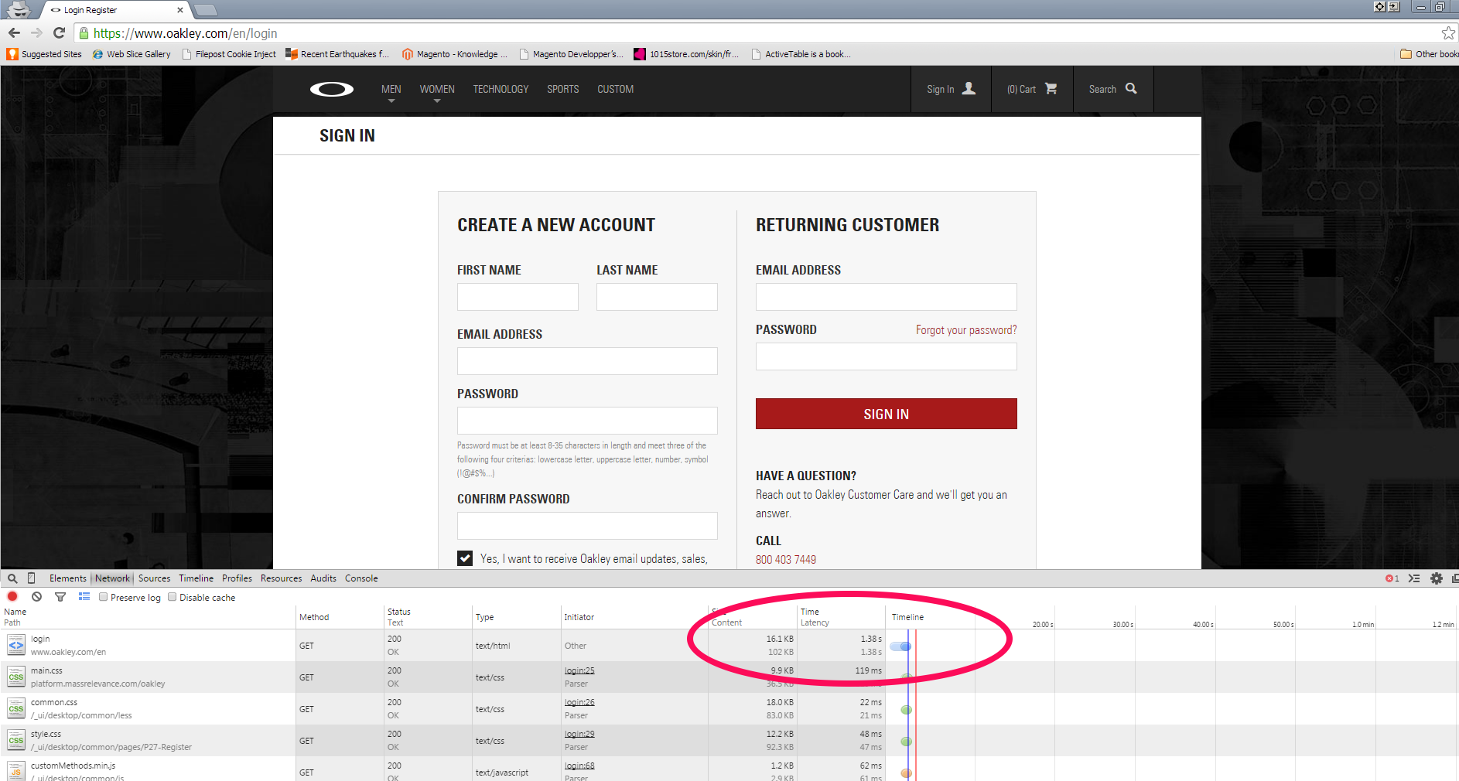This screenshot has height=781, width=1459.
Task: Click style.css file type icon
Action: 16,740
